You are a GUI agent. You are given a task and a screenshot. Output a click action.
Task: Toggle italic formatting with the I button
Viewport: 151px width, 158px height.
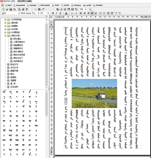tap(57, 13)
